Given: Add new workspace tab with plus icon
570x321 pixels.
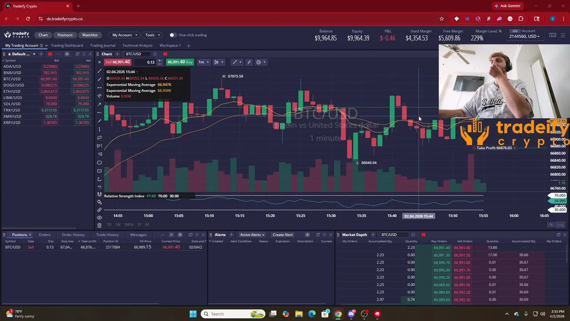Looking at the screenshot, I should pos(188,45).
